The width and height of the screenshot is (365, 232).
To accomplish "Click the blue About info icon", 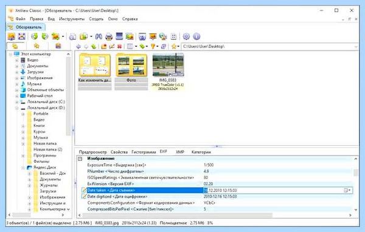I will 196,36.
